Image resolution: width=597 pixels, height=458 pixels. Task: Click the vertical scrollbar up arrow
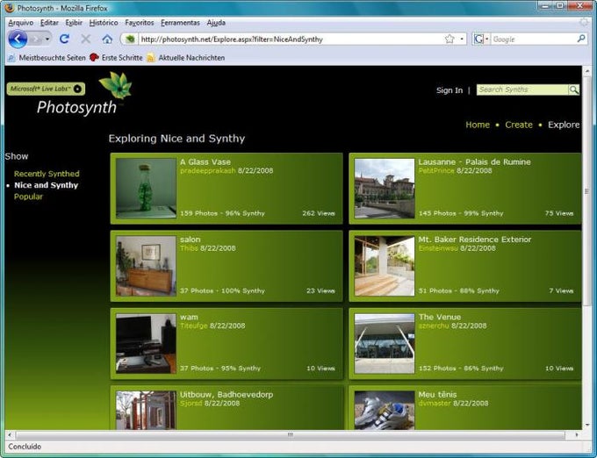587,71
